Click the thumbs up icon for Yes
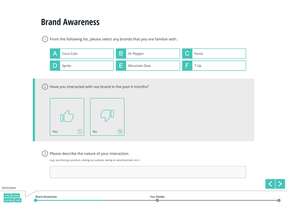Viewport: 287px width, 205px height. coord(67,116)
